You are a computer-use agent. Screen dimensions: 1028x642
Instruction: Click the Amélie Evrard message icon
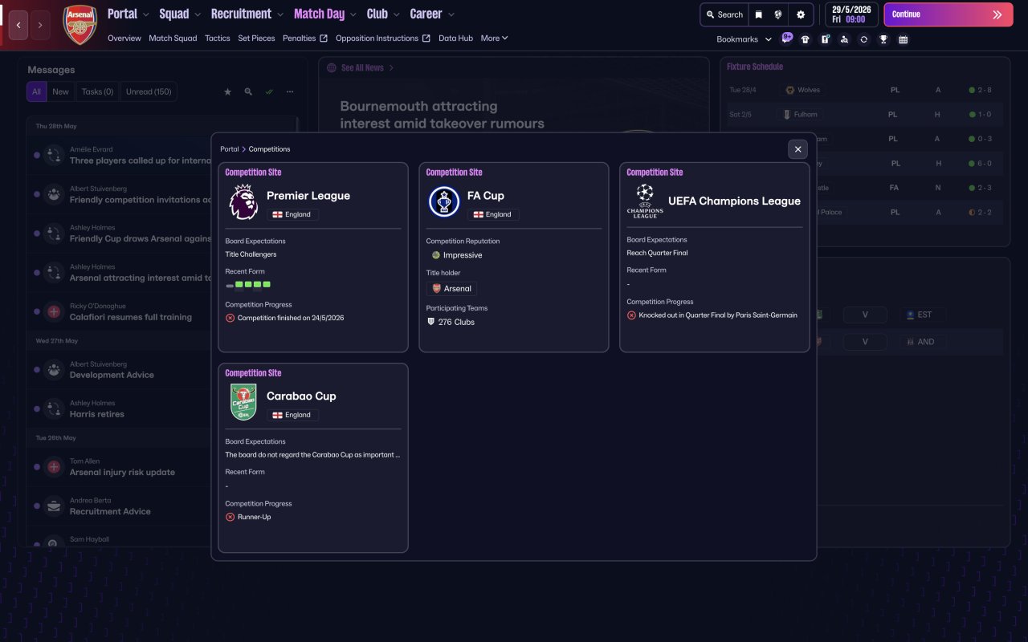(x=54, y=155)
